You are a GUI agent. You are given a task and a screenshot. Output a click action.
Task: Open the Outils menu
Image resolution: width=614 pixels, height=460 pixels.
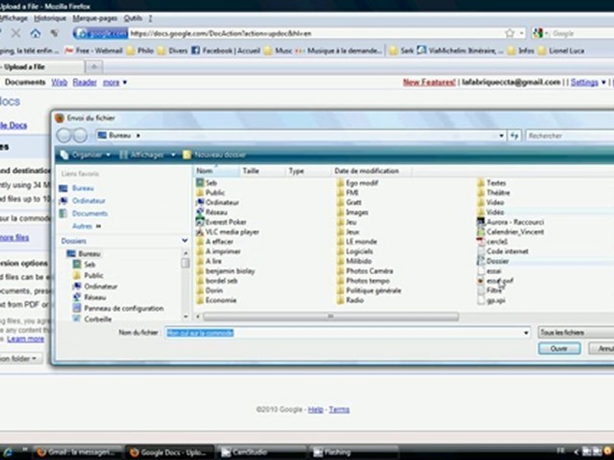[133, 18]
